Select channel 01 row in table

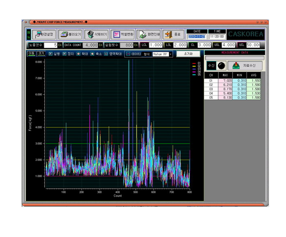click(x=233, y=81)
